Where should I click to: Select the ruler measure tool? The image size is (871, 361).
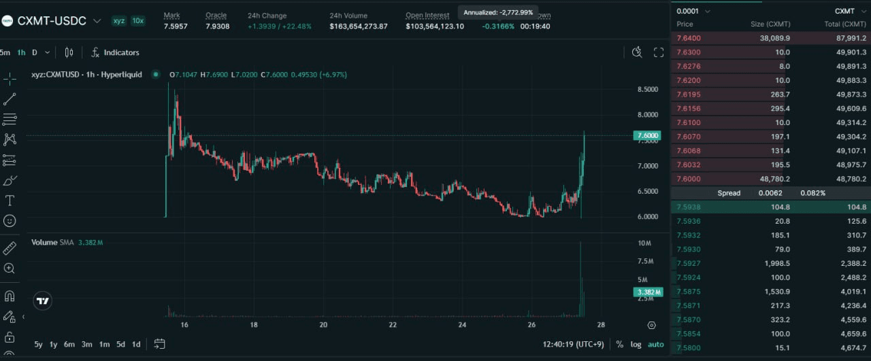coord(10,248)
